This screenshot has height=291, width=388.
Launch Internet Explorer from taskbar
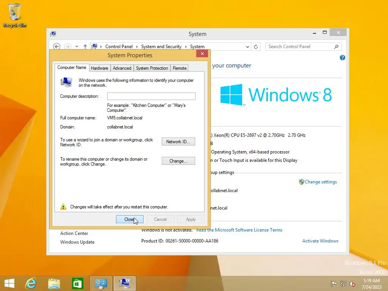pos(31,283)
